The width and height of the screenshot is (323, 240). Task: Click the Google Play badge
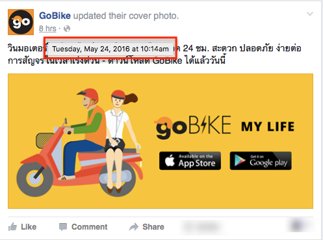pyautogui.click(x=261, y=161)
